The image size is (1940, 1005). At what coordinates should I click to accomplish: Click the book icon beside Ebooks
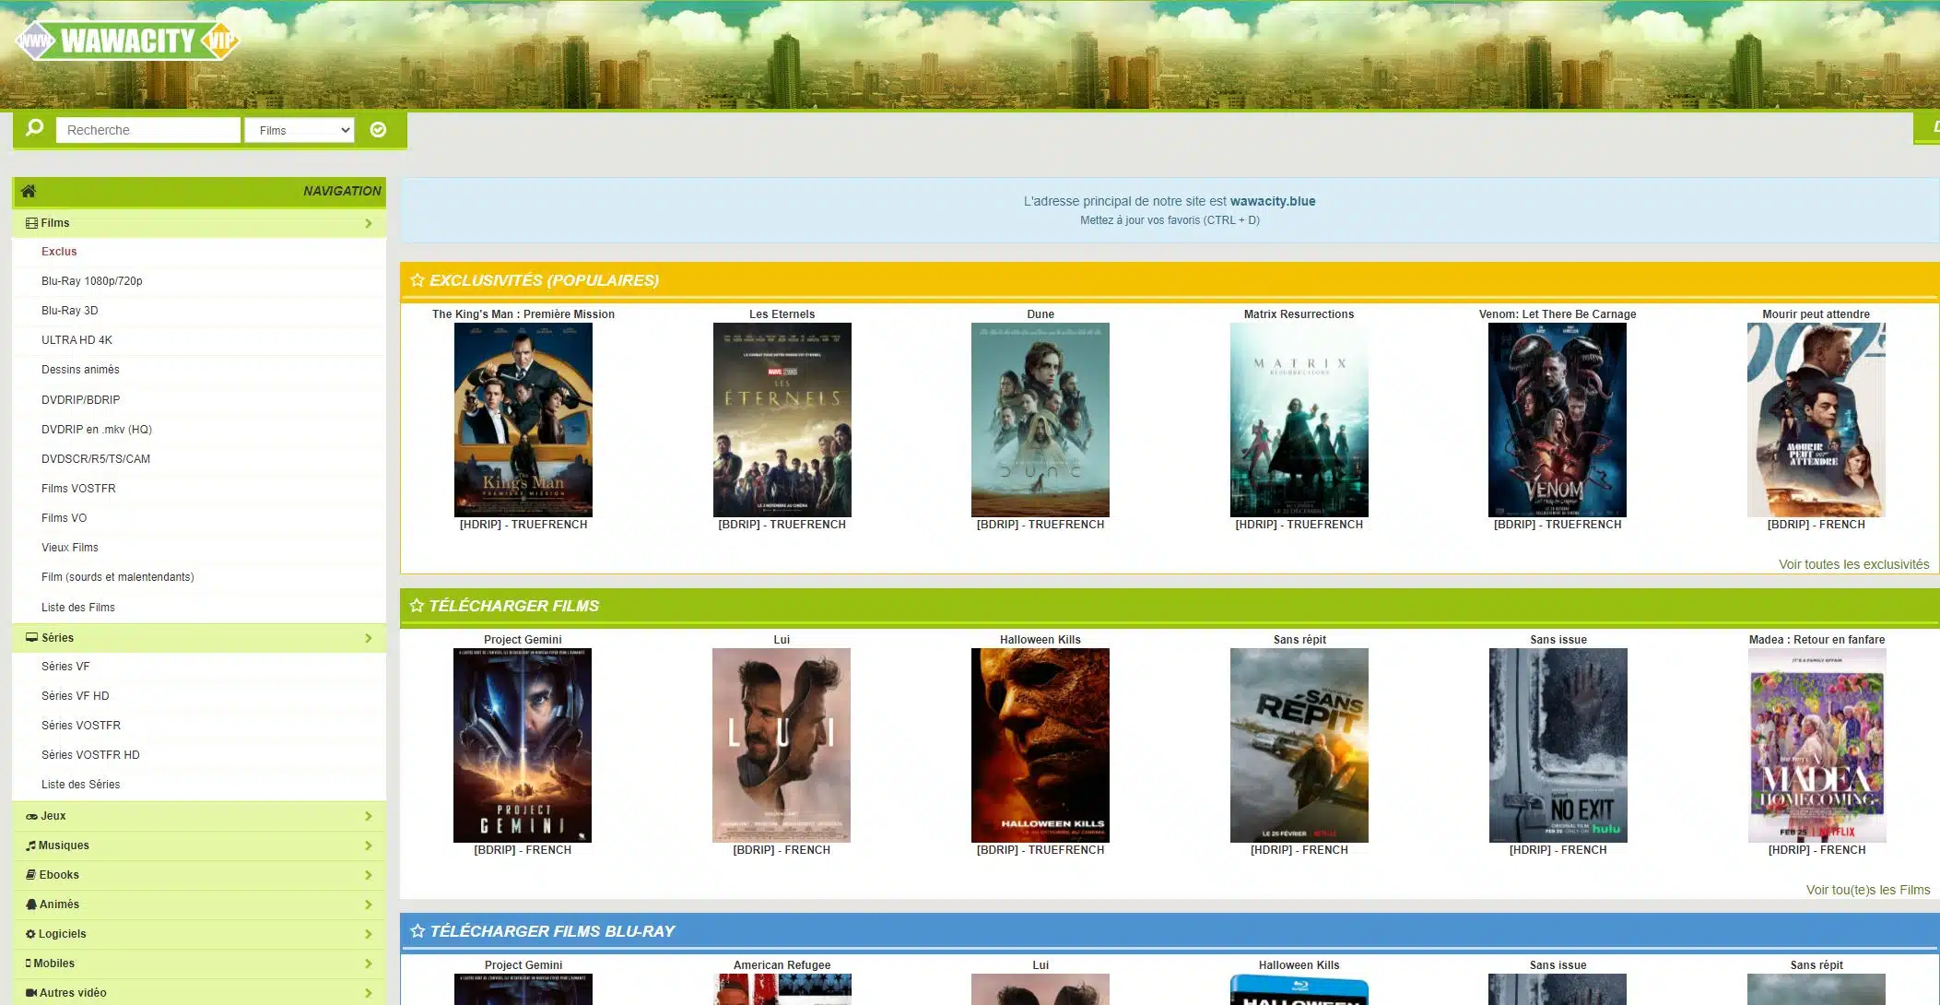(31, 875)
